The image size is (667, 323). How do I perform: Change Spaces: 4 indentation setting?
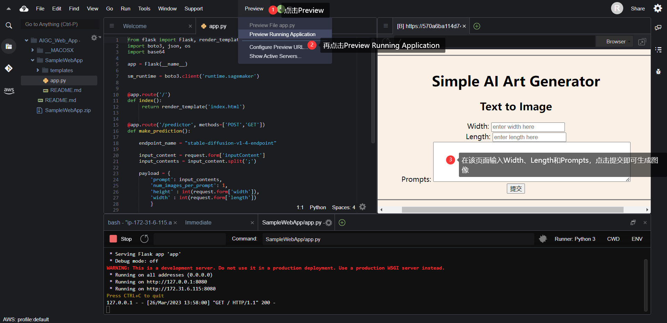[344, 207]
